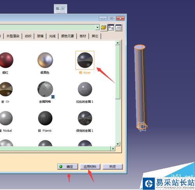Open the 纺织 tab
This screenshot has height=190, width=195.
(x=28, y=36)
